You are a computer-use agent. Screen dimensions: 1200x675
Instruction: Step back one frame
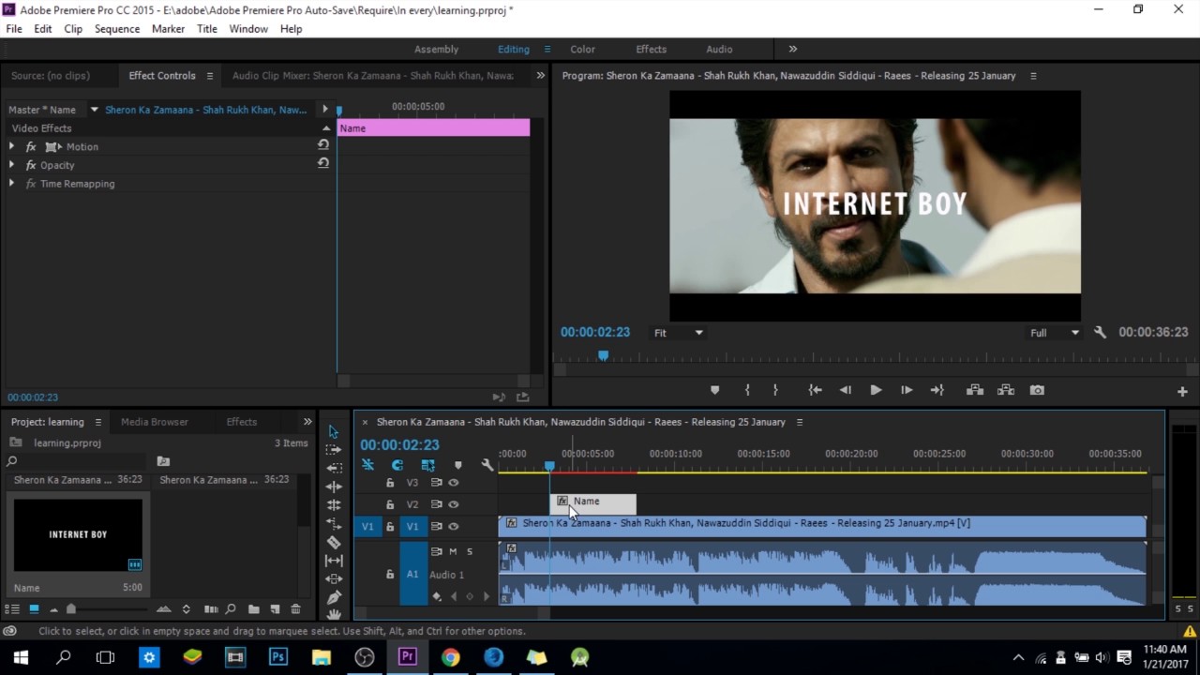tap(846, 390)
